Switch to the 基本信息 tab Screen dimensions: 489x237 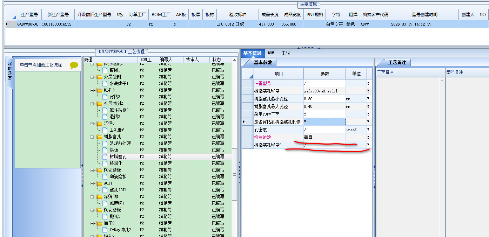click(253, 53)
